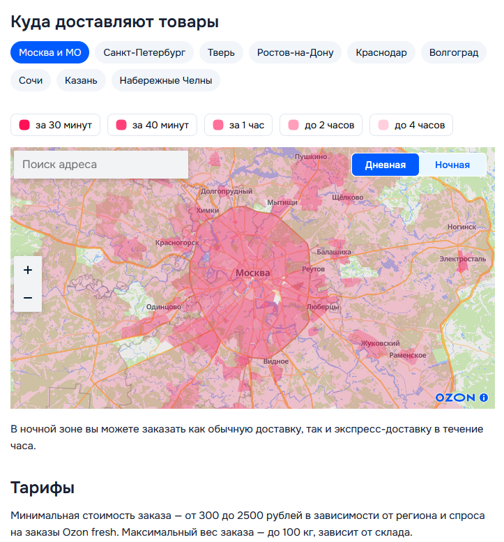Click the за 40 минут legend chip
Viewport: 504px width, 542px height.
pos(153,125)
